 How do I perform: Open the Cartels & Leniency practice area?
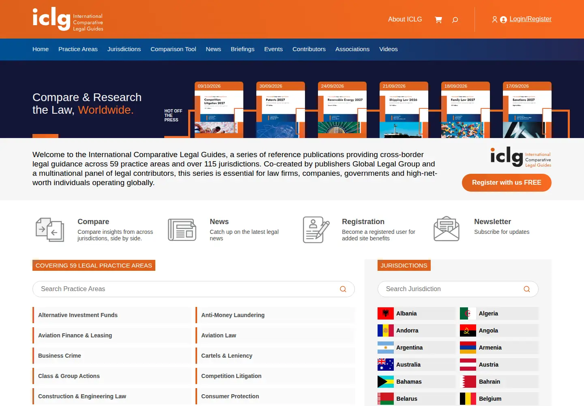click(275, 356)
